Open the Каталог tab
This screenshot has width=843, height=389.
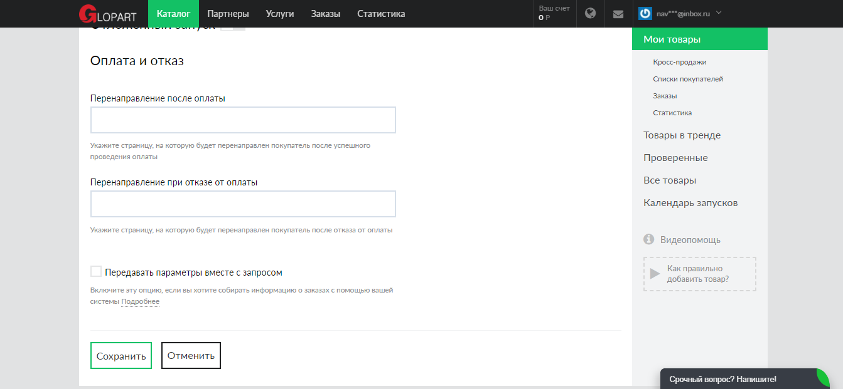pos(173,14)
